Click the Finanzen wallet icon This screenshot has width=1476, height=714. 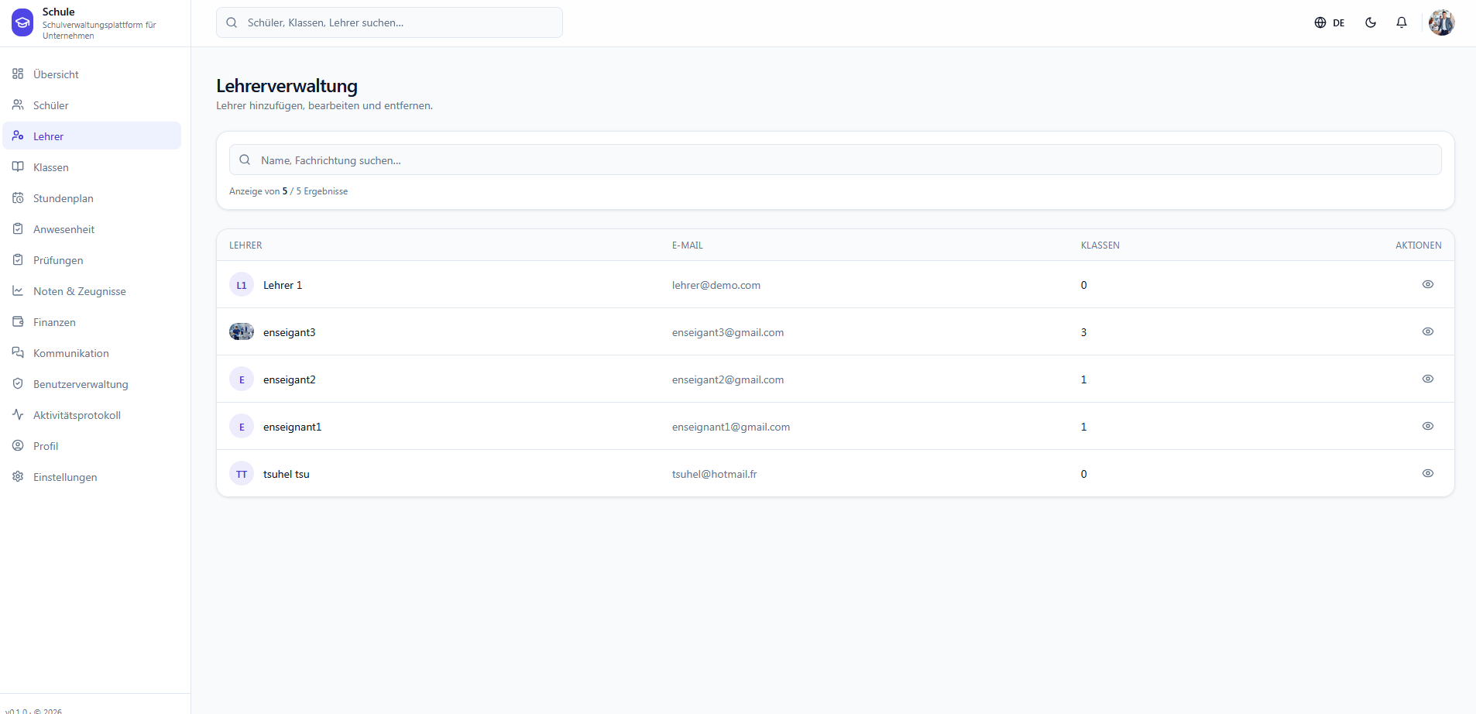point(18,321)
